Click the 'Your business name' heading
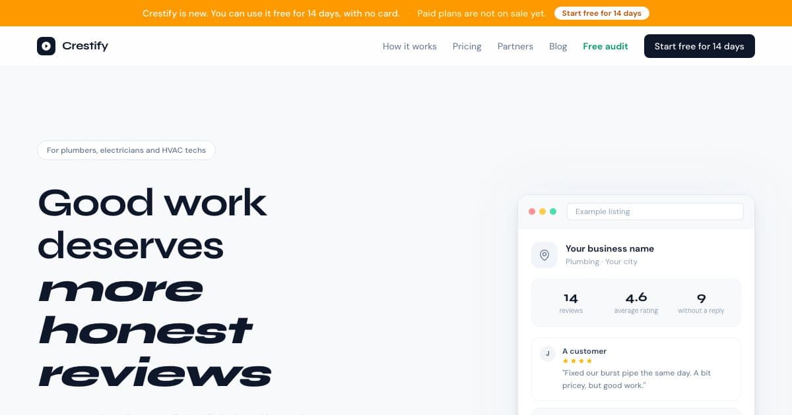This screenshot has width=792, height=415. [x=610, y=248]
